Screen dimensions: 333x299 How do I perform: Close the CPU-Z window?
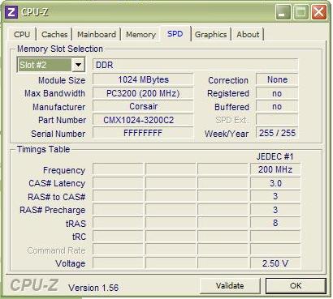point(318,12)
